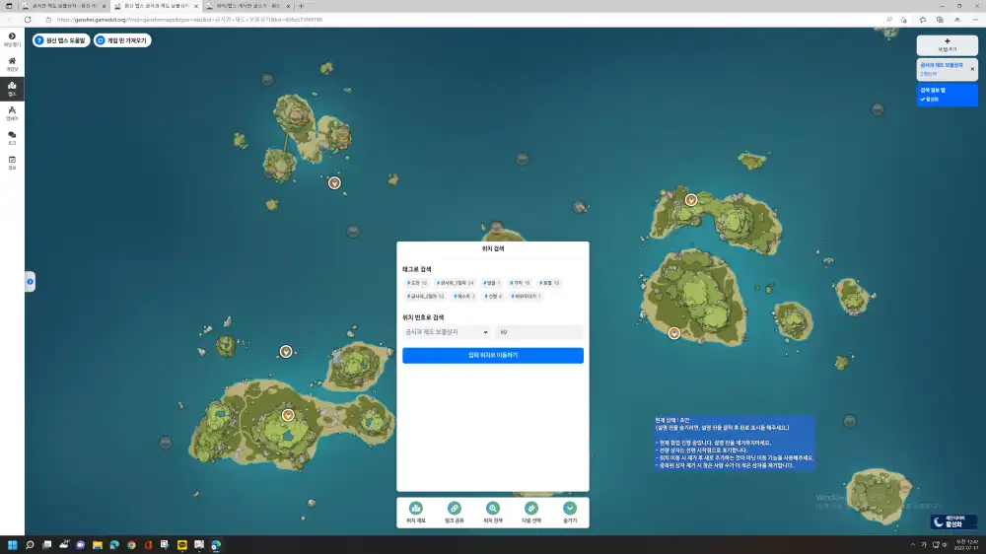Click the 링크 공유 link share icon
Screen dimensions: 986x554
(x=455, y=509)
